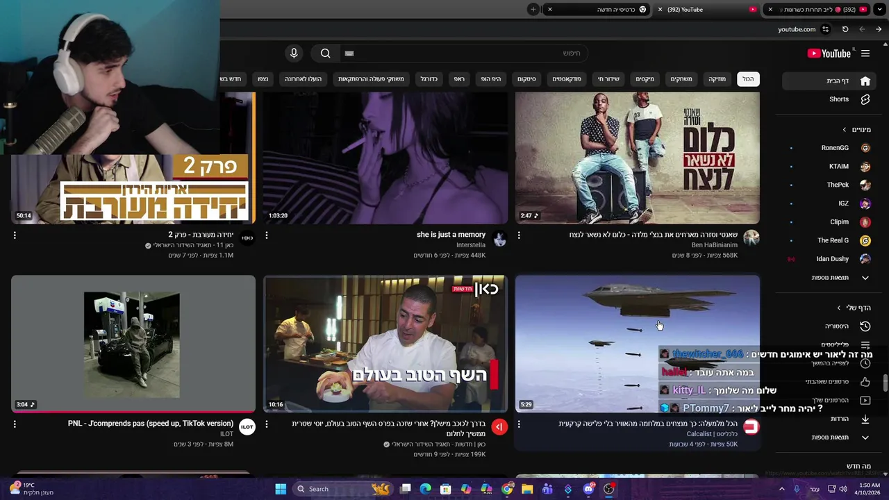
Task: Select the משחקים filter chip
Action: [x=681, y=79]
